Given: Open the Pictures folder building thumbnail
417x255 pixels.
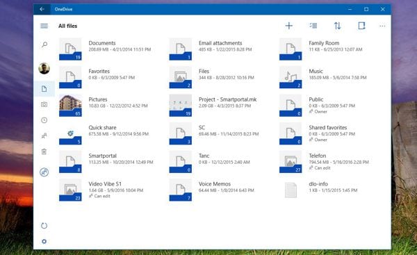Looking at the screenshot, I should (x=70, y=106).
